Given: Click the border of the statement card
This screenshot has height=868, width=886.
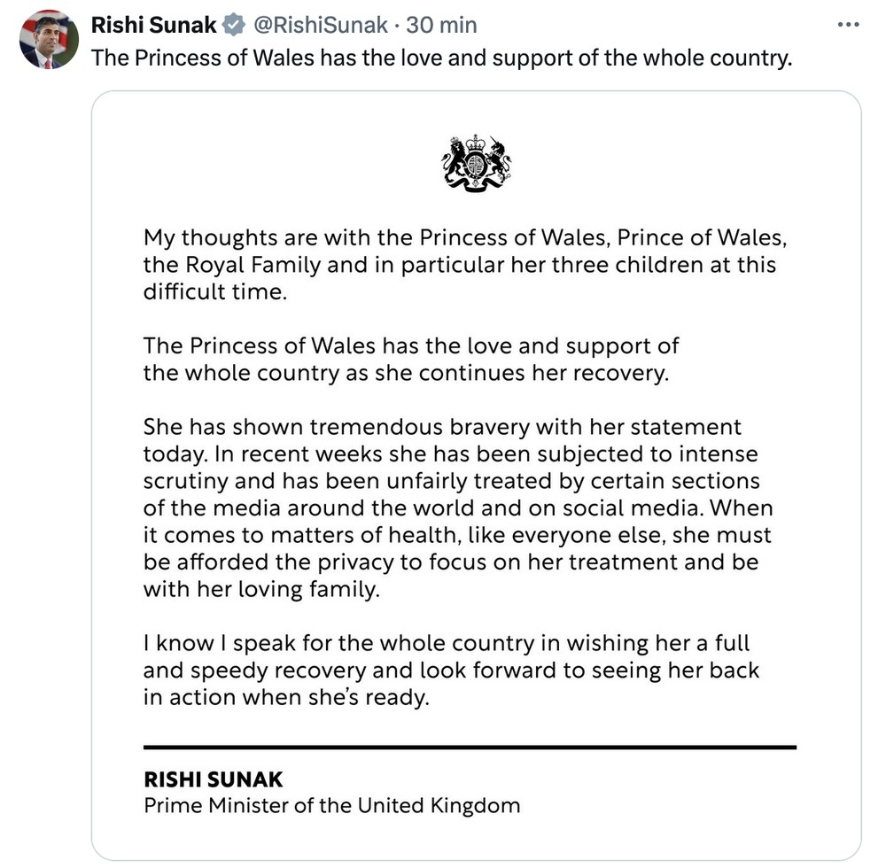Looking at the screenshot, I should coord(93,443).
